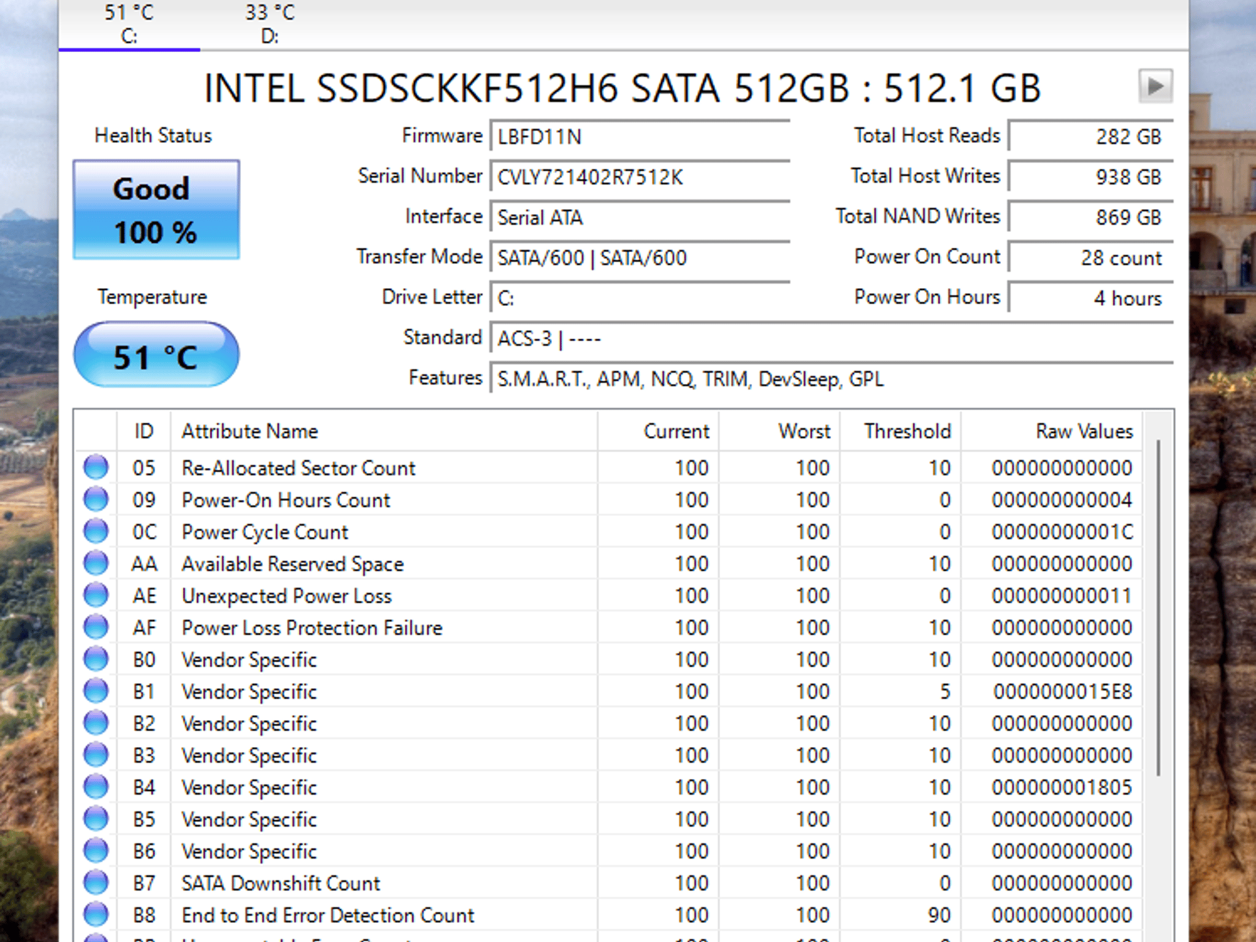Click the Attribute Name column header
The width and height of the screenshot is (1256, 942).
[384, 431]
